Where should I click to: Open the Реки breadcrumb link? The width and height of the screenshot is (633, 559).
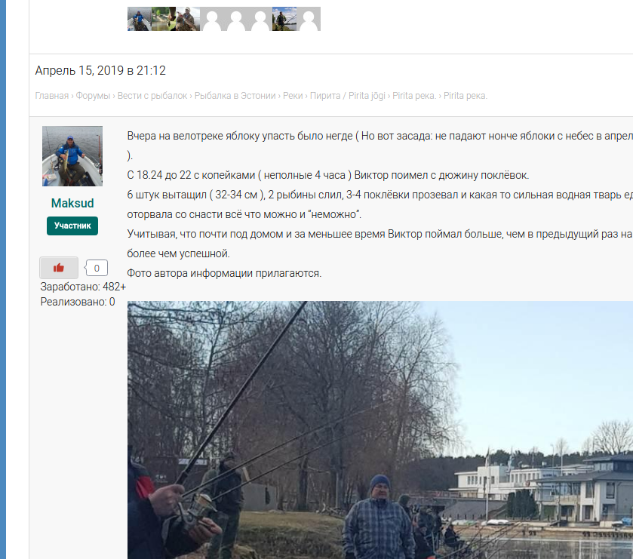pyautogui.click(x=293, y=96)
